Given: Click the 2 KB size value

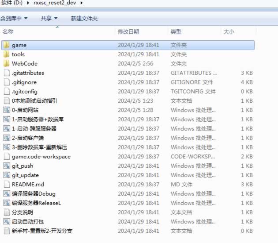Looking at the screenshot, I should (247, 157).
